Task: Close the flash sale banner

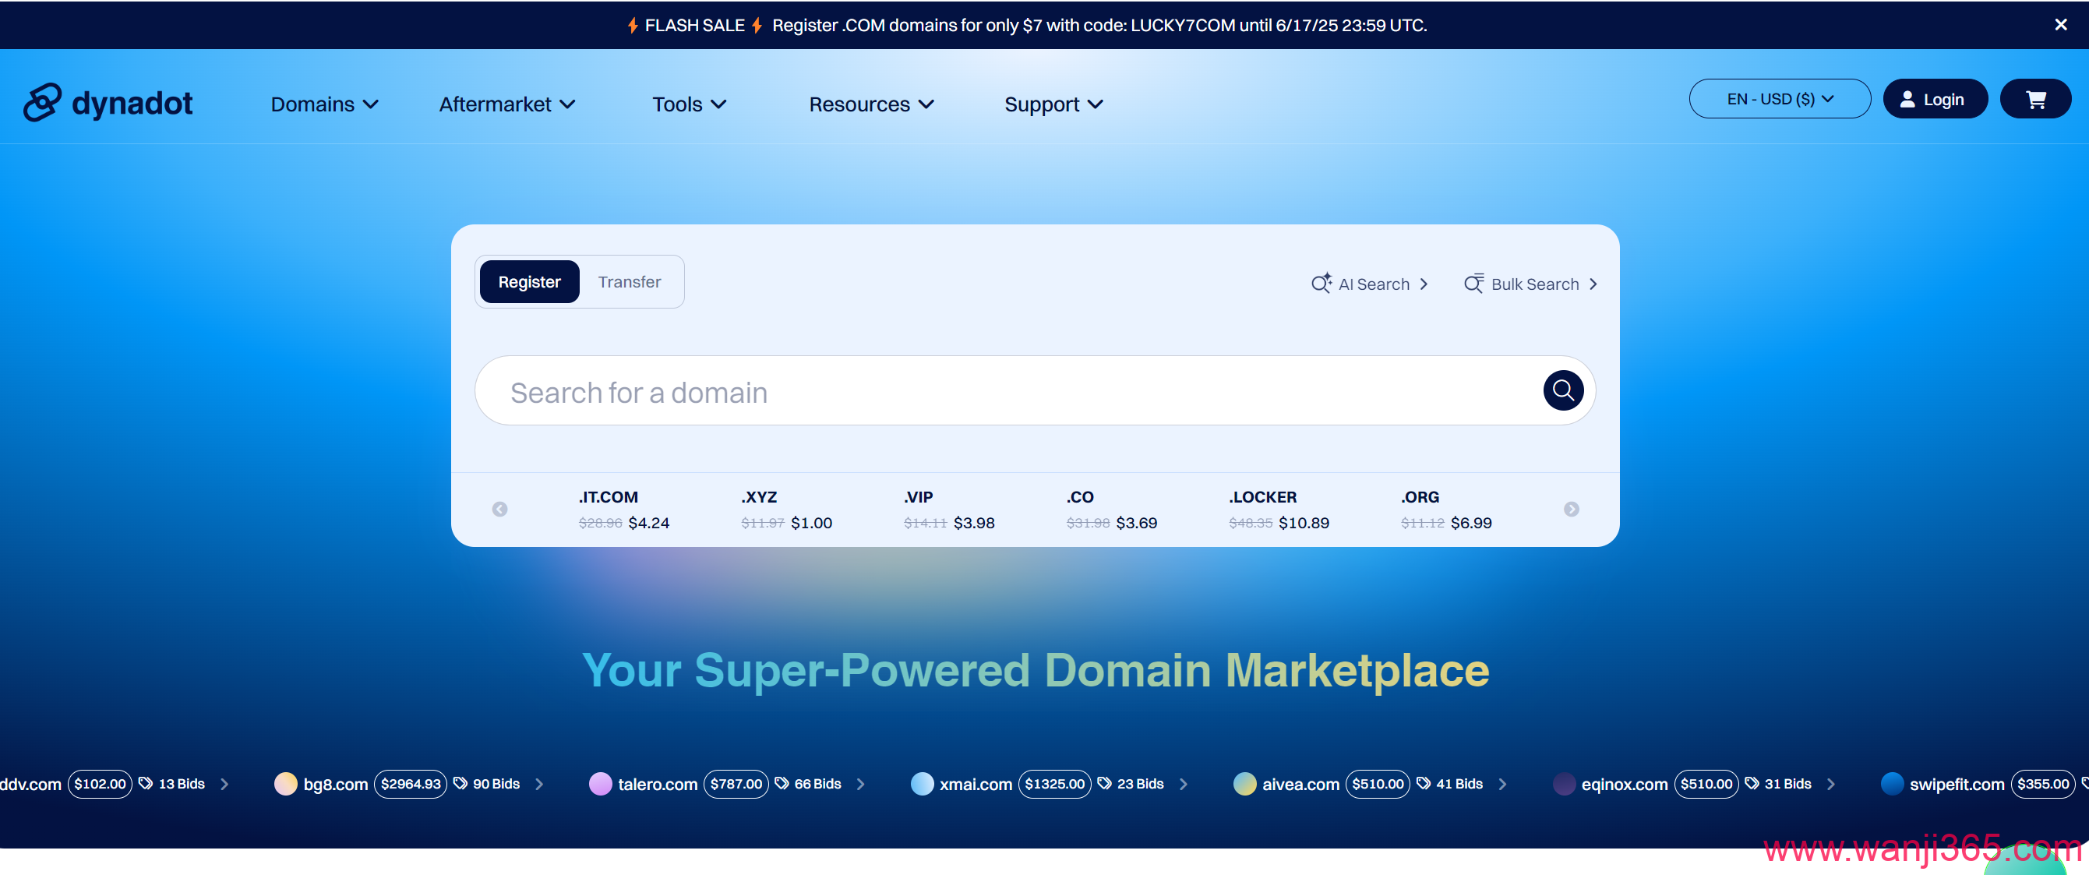Action: tap(2061, 24)
